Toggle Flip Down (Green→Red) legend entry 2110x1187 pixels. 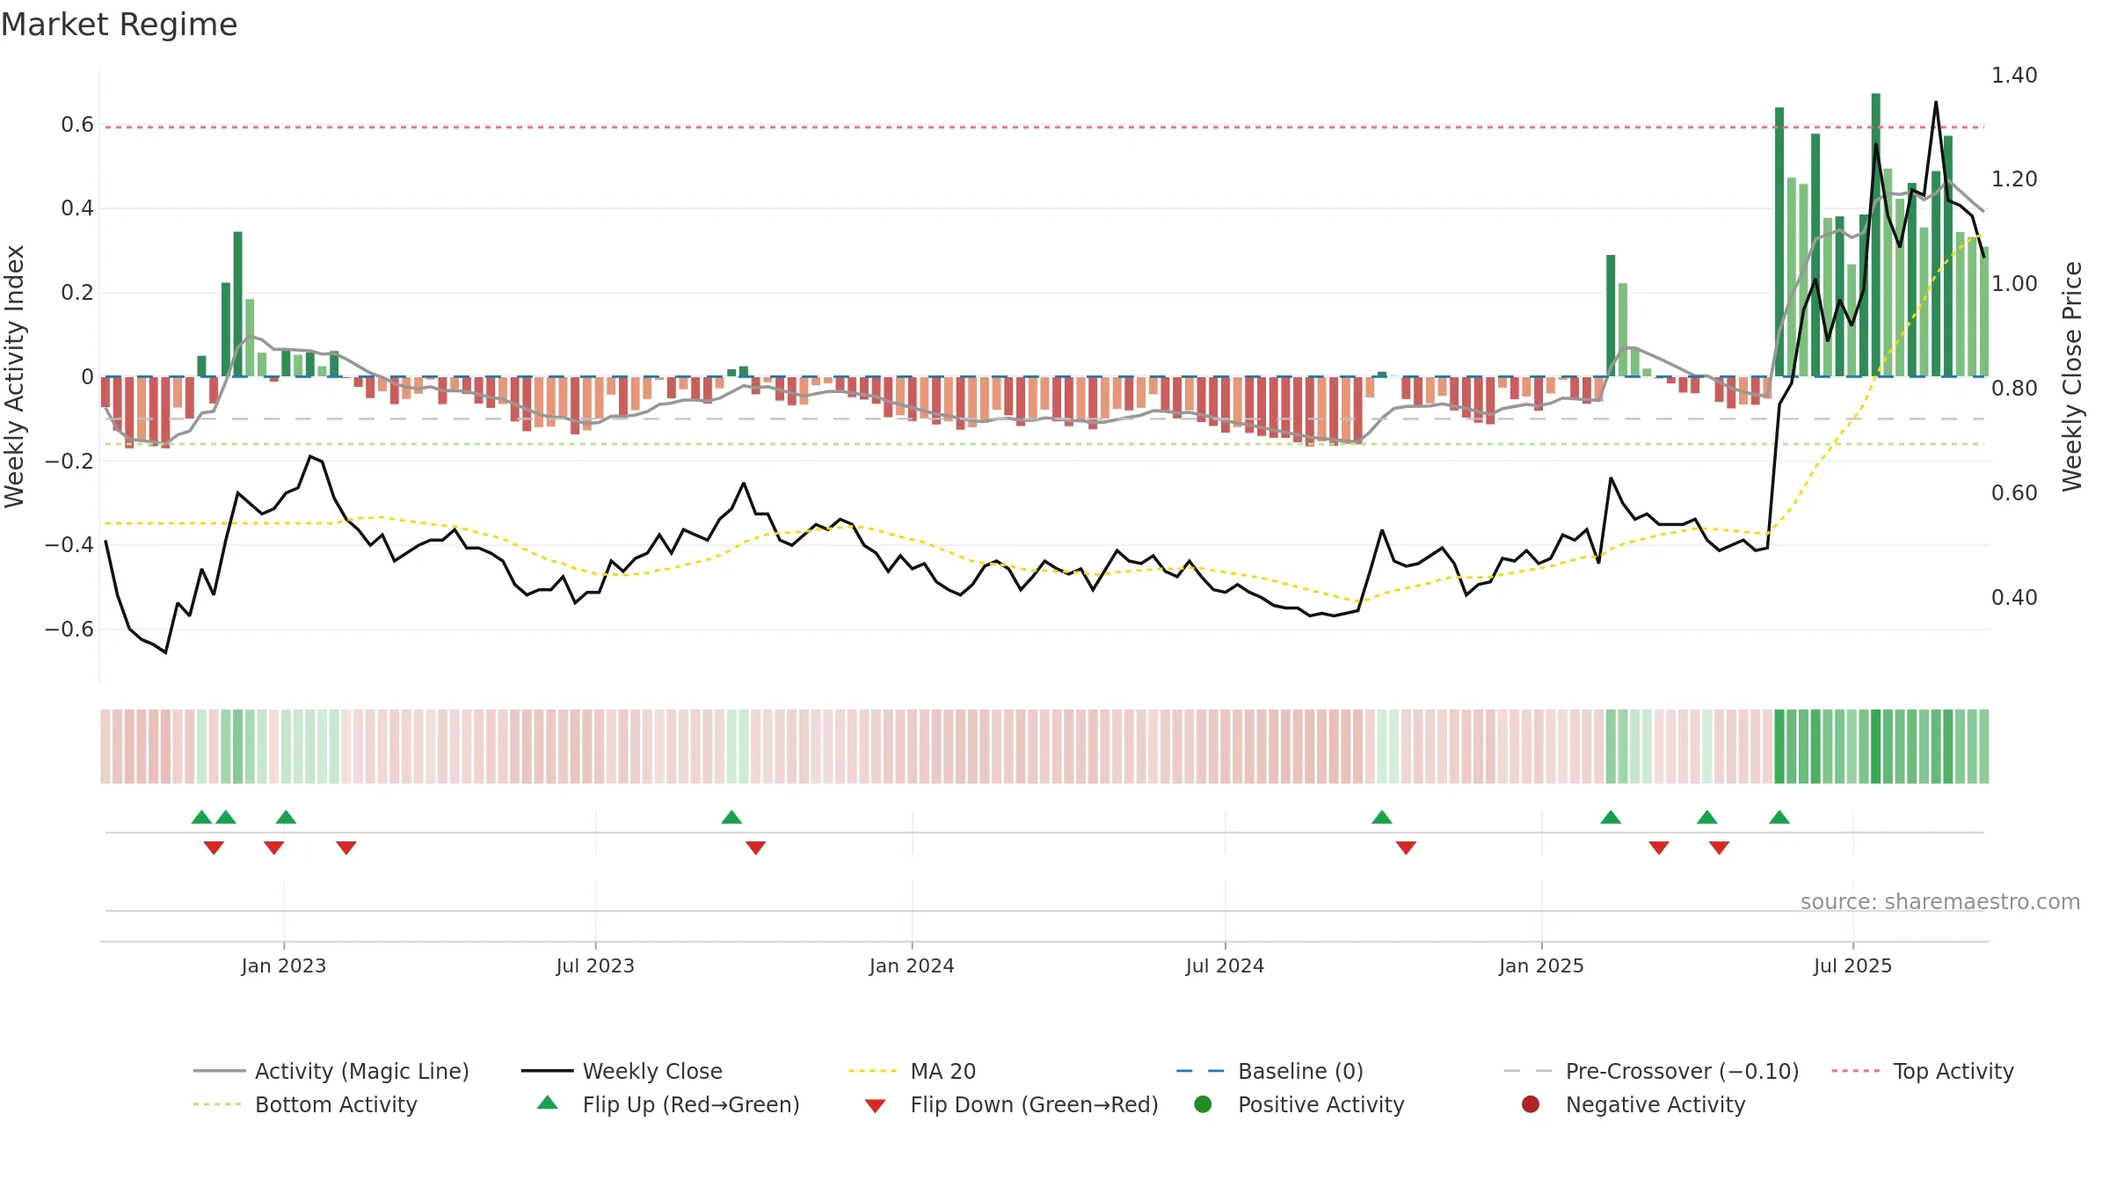[1011, 1104]
